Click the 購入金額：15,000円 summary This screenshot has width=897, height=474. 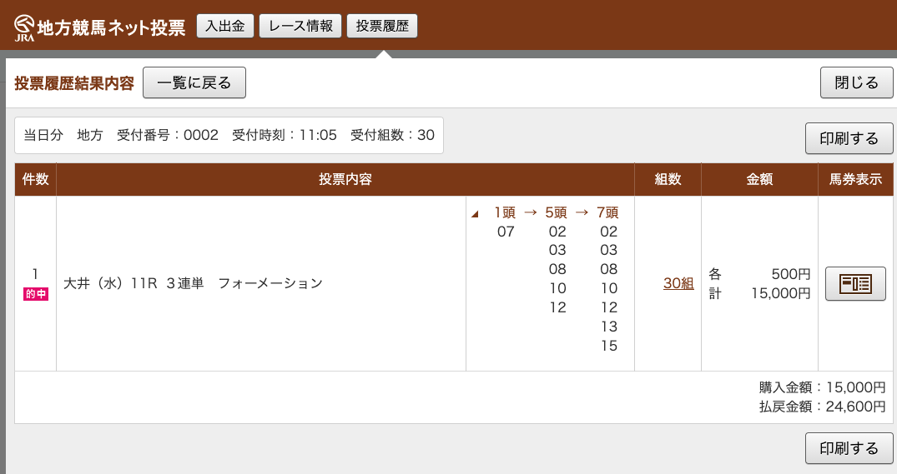click(822, 387)
